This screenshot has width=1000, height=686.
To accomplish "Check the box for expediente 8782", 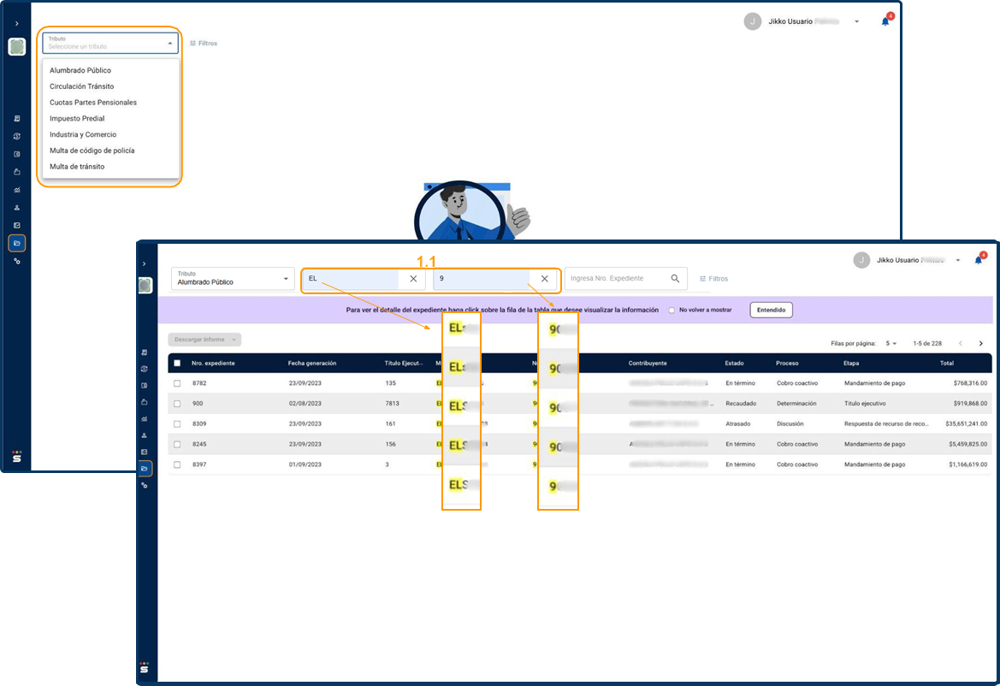I will 177,383.
